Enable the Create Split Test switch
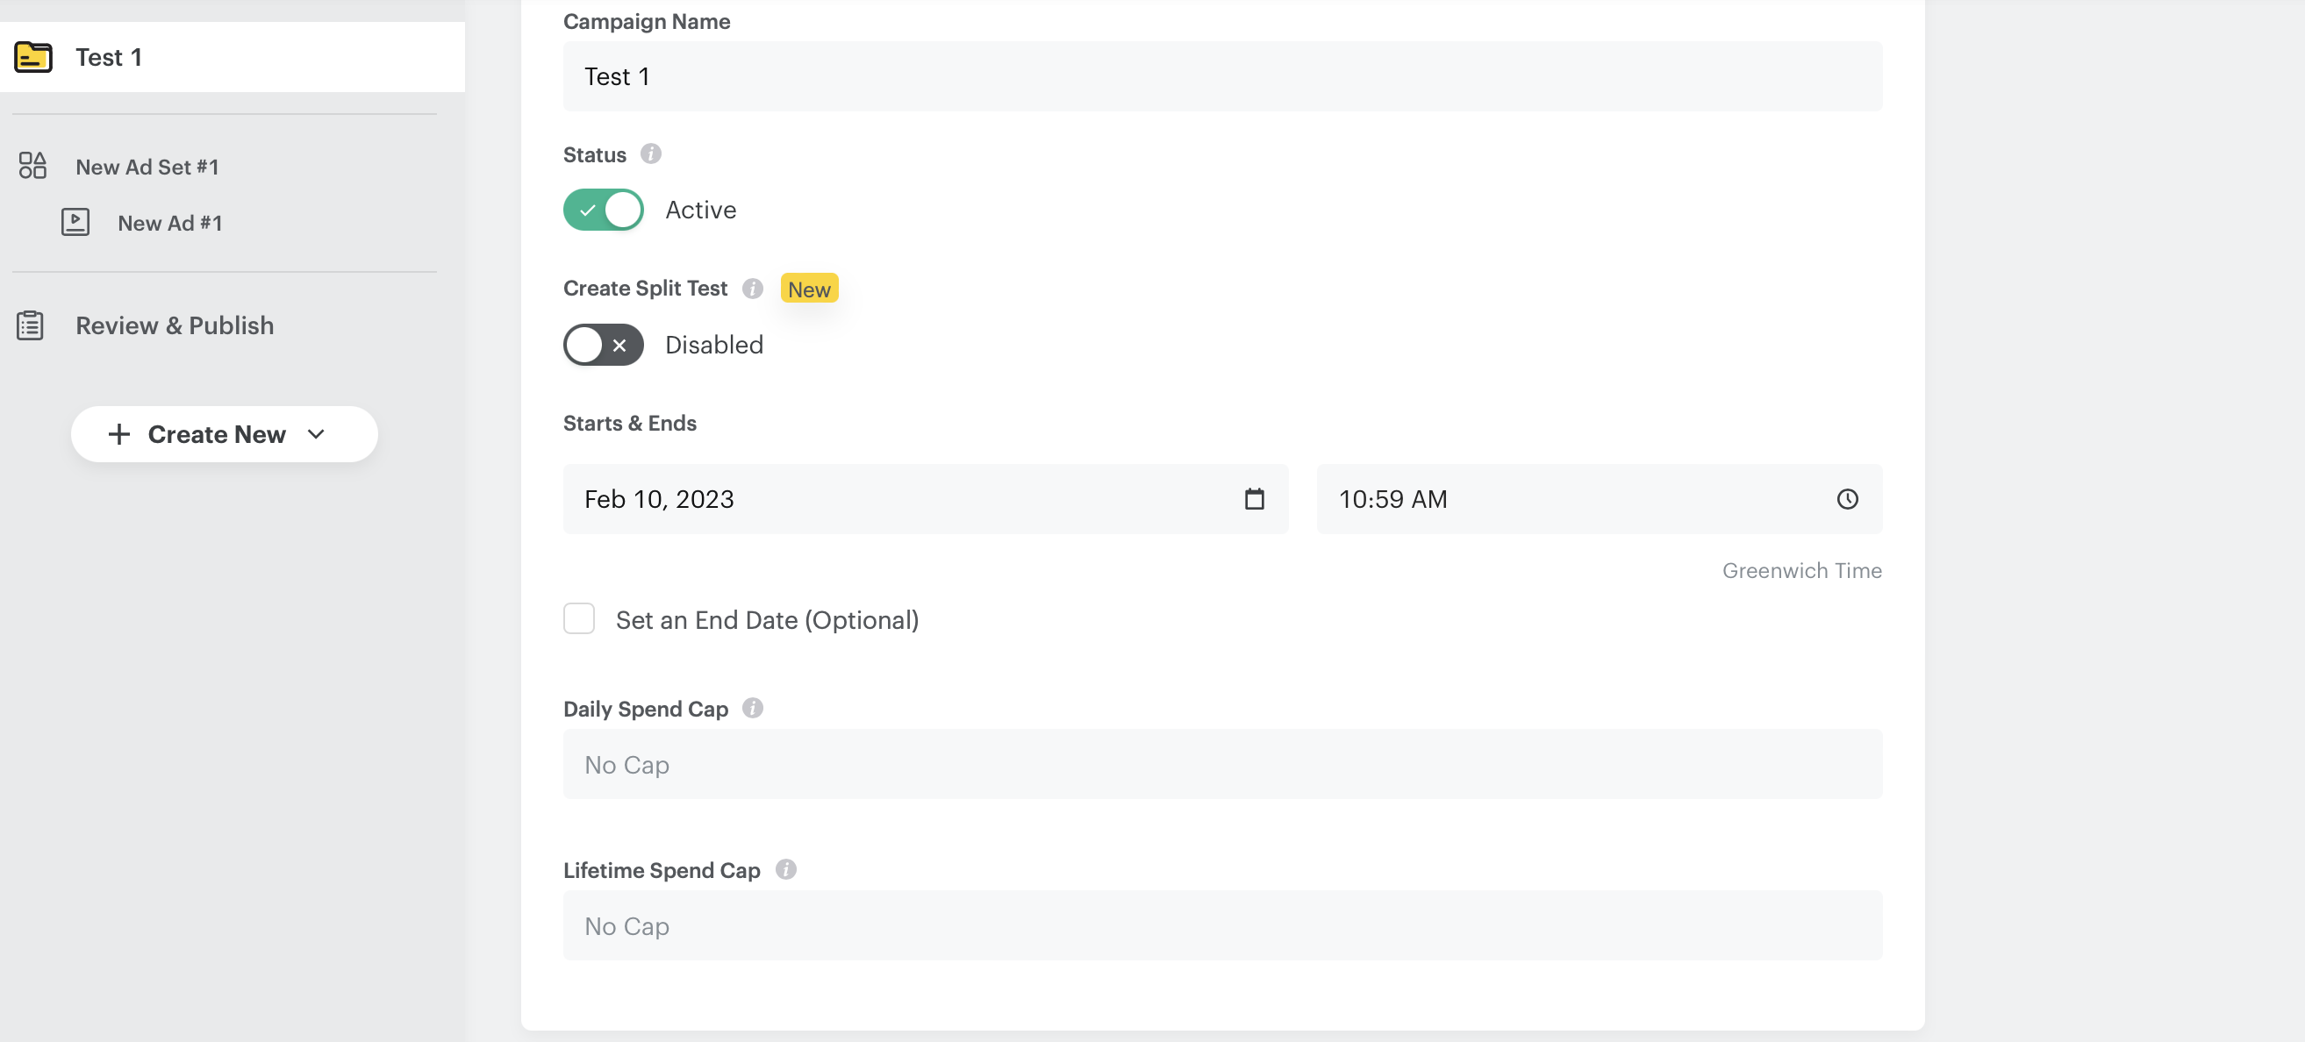The image size is (2305, 1042). pos(603,346)
